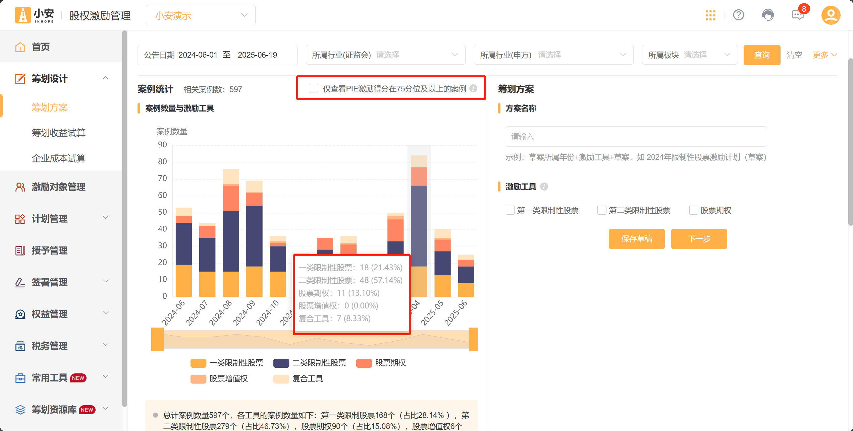Expand the 签署管理 menu chevron

point(105,282)
